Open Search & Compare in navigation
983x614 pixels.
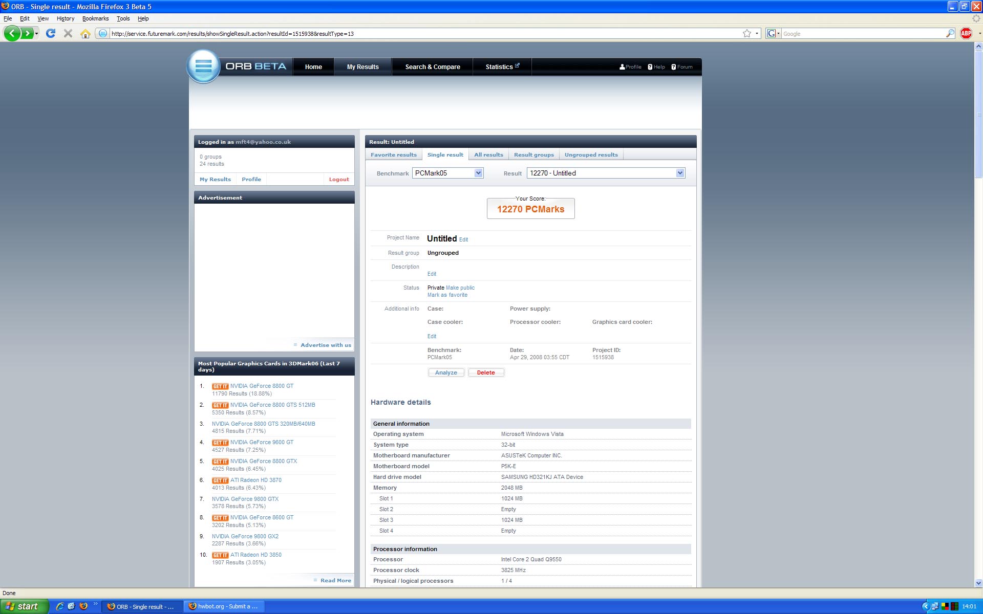coord(433,67)
